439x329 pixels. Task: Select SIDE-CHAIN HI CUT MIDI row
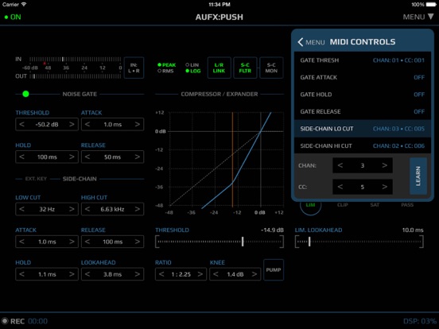[363, 145]
